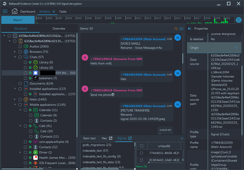Click the SQLite tables list vertical scrollbar
The image size is (244, 170).
pyautogui.click(x=135, y=144)
